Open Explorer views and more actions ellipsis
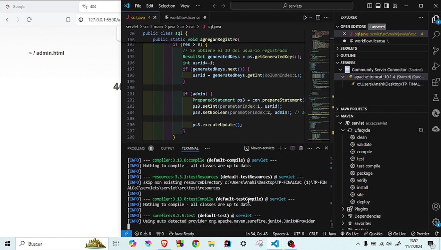Image resolution: width=441 pixels, height=250 pixels. click(x=421, y=17)
